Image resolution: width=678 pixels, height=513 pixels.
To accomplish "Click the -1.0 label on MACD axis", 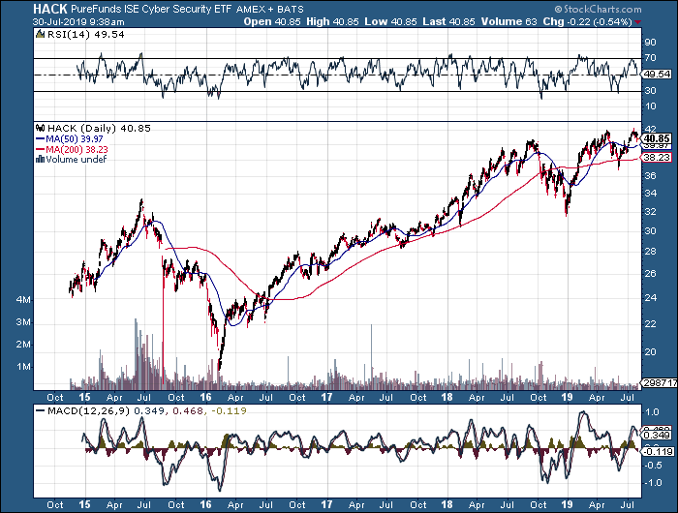I will point(652,483).
